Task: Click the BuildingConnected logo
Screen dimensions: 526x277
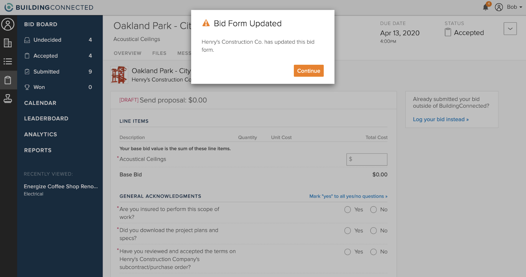Action: click(x=49, y=7)
